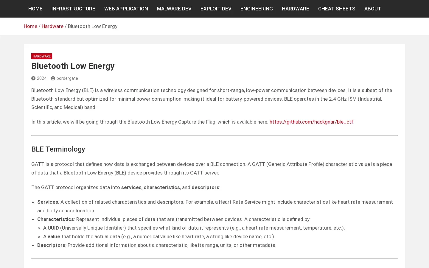Open the MALWARE DEV menu item
Viewport: 429px width, 268px height.
(x=174, y=9)
